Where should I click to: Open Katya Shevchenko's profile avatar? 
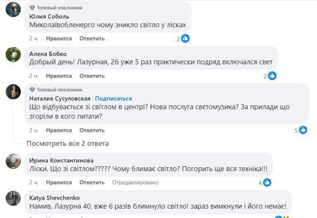13,198
